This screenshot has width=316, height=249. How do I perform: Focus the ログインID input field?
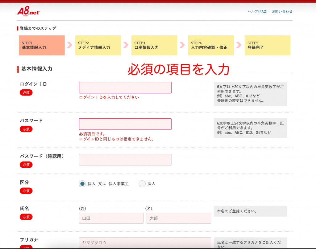(x=125, y=88)
